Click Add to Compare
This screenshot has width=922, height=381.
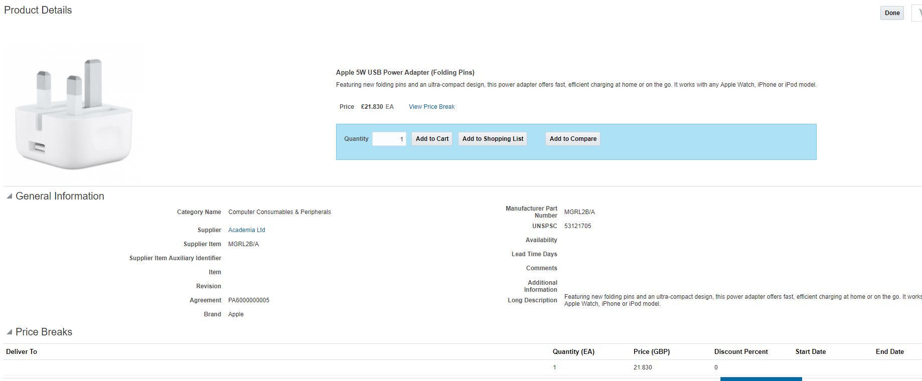coord(573,139)
